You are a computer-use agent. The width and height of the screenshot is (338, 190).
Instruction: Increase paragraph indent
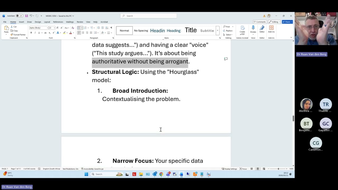pyautogui.click(x=102, y=28)
